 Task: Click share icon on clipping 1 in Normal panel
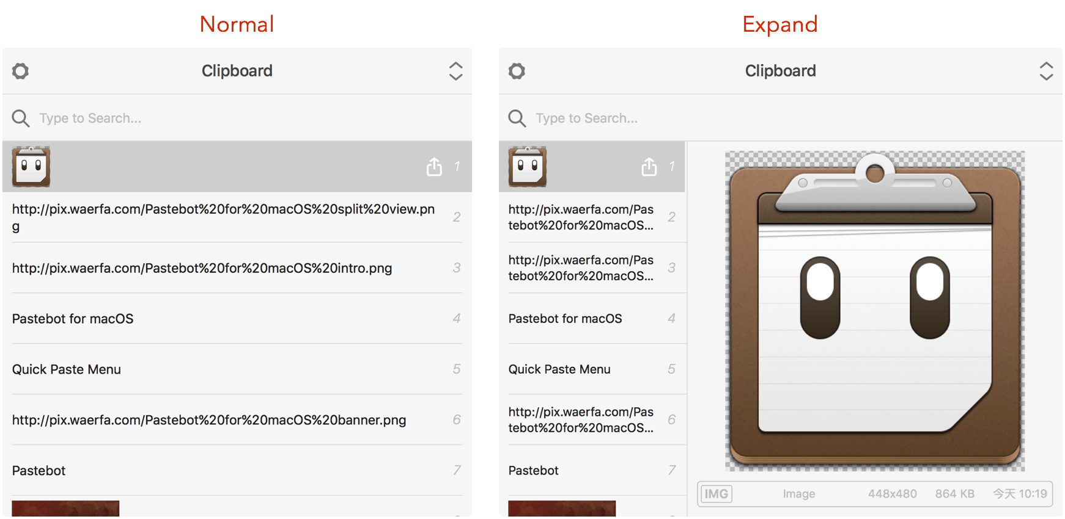pyautogui.click(x=434, y=166)
